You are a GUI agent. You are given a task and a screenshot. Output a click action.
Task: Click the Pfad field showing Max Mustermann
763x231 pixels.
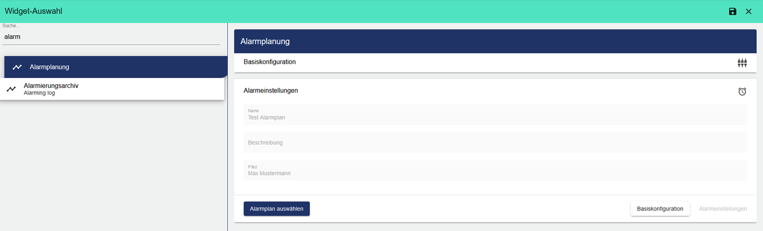(495, 170)
